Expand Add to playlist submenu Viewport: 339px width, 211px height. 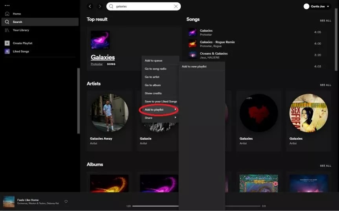pos(160,110)
